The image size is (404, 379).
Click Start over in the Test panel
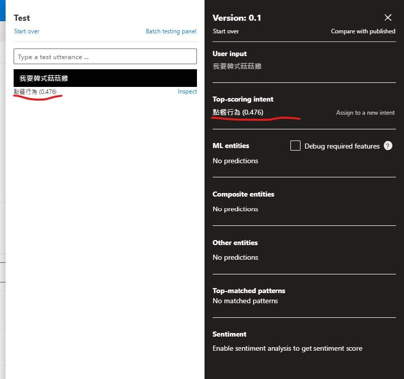tap(27, 31)
